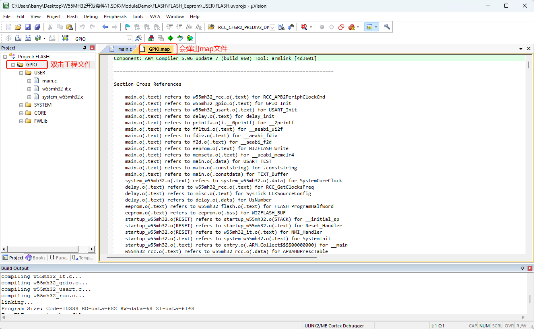The width and height of the screenshot is (534, 329).
Task: Insert a breakpoint with red circle icon
Action: tap(322, 27)
